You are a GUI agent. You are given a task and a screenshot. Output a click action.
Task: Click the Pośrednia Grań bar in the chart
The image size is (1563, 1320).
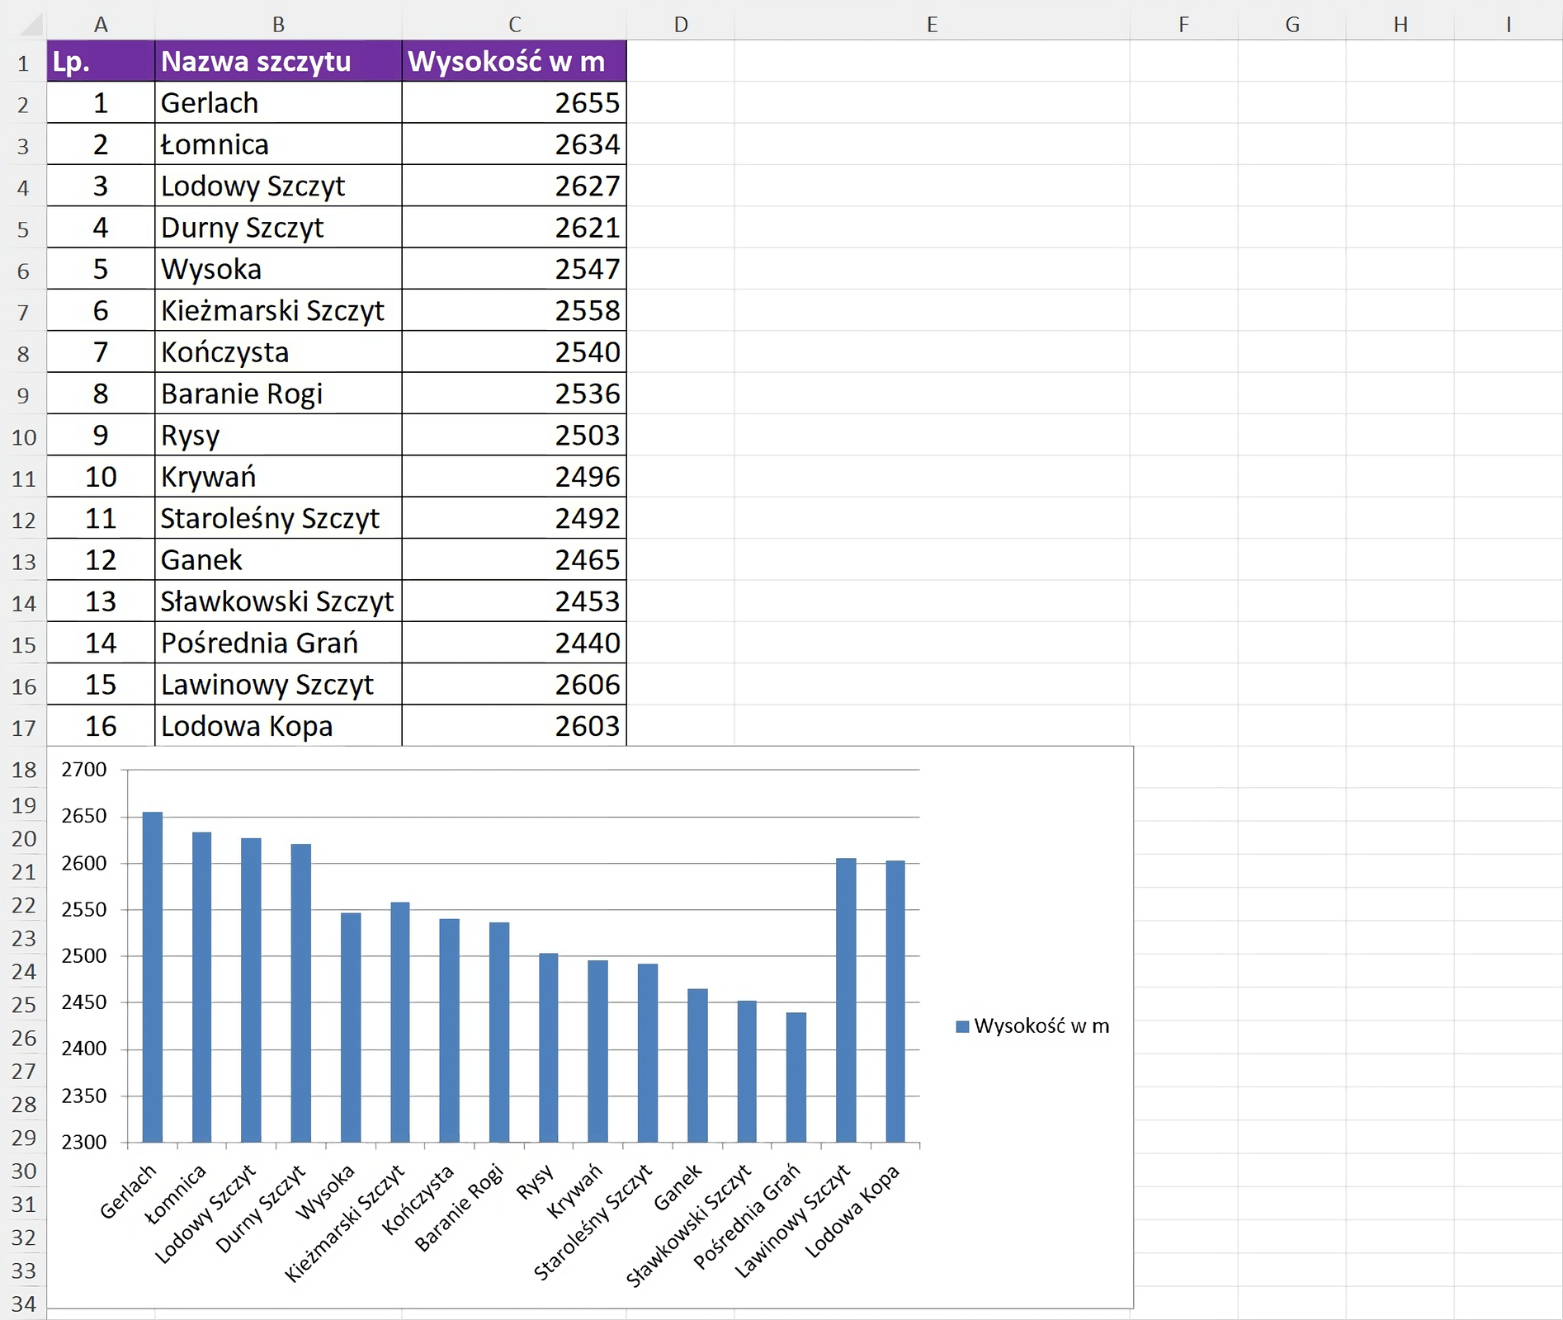pos(796,1077)
